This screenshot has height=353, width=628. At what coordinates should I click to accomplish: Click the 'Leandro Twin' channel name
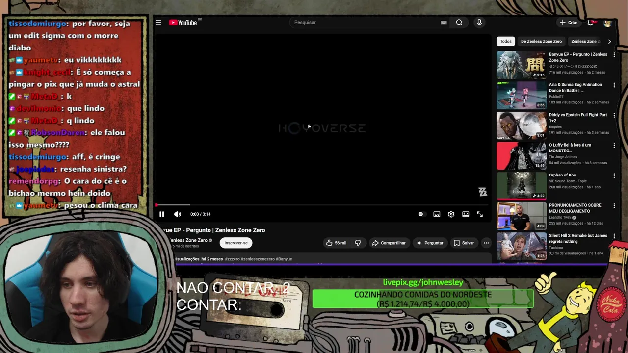pyautogui.click(x=560, y=217)
